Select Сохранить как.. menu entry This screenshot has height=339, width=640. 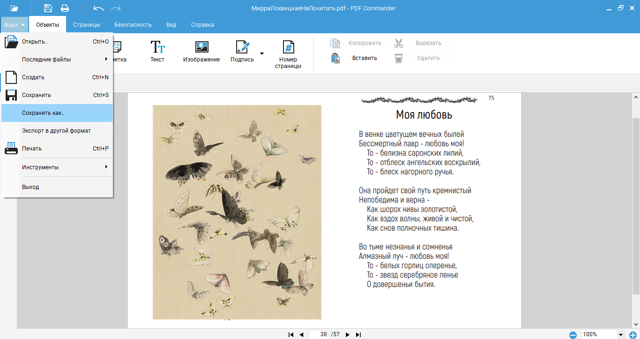(57, 113)
